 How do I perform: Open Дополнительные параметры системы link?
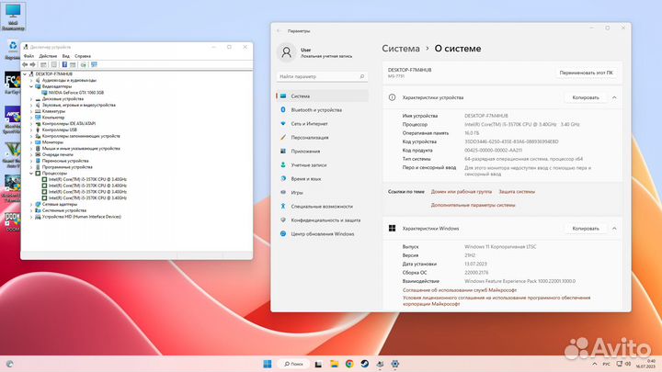point(473,205)
